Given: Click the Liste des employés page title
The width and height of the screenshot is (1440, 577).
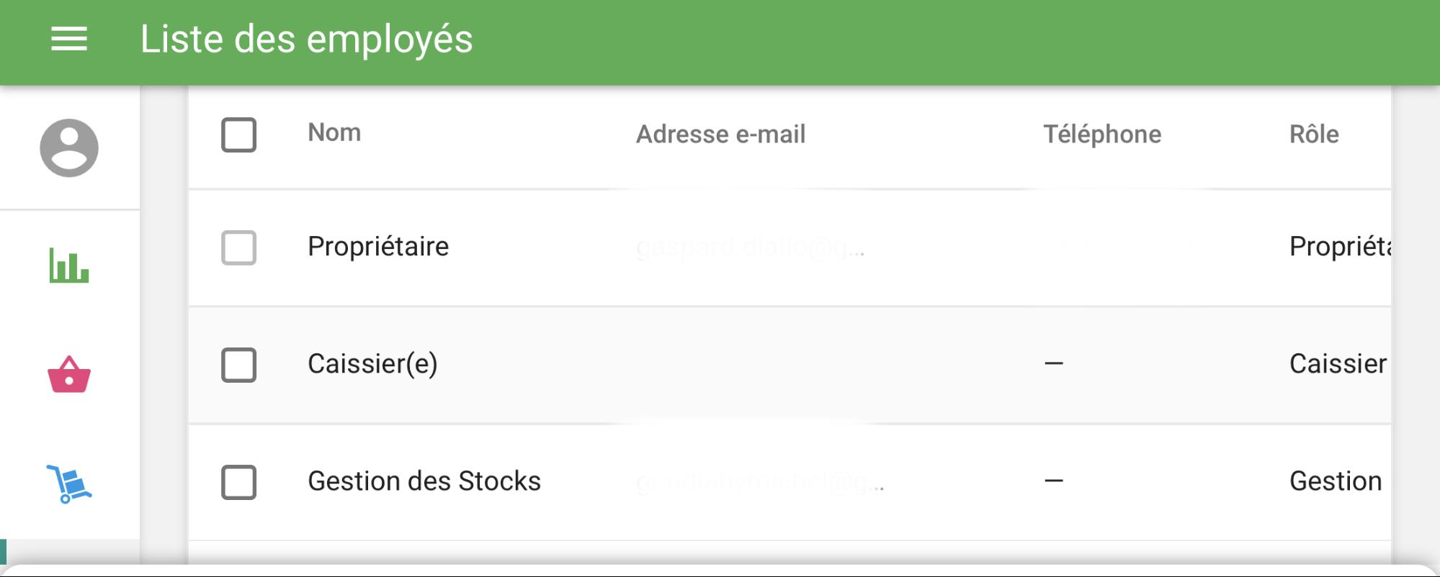Looking at the screenshot, I should tap(306, 39).
